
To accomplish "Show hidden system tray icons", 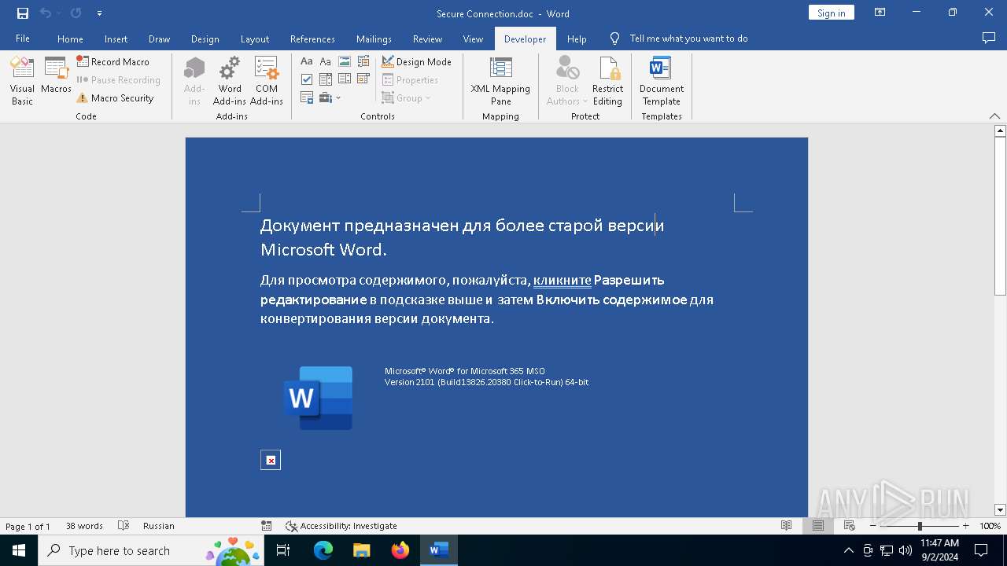I will [x=848, y=550].
